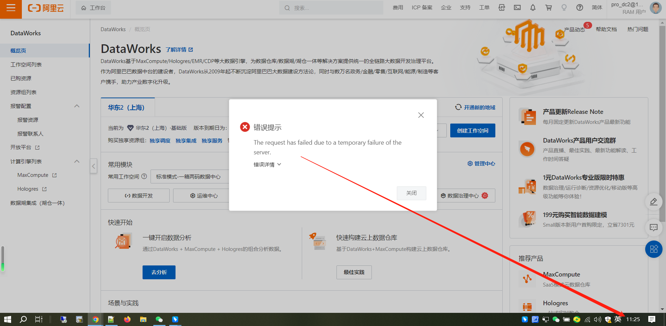
Task: Open File Explorer from the taskbar
Action: [x=143, y=319]
